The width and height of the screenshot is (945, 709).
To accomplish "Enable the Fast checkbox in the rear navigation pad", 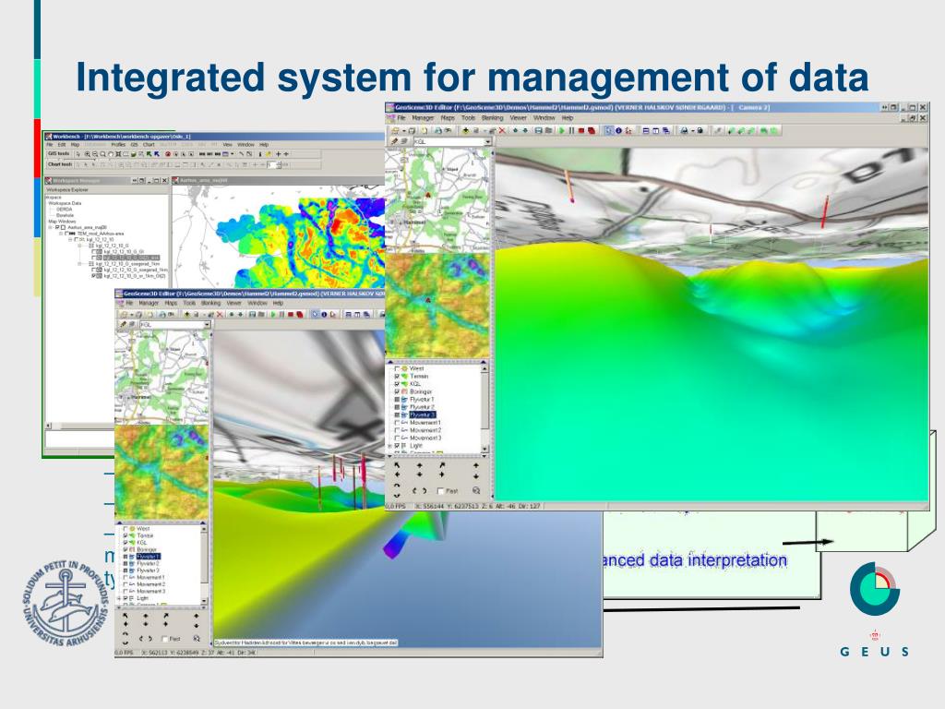I will 164,639.
